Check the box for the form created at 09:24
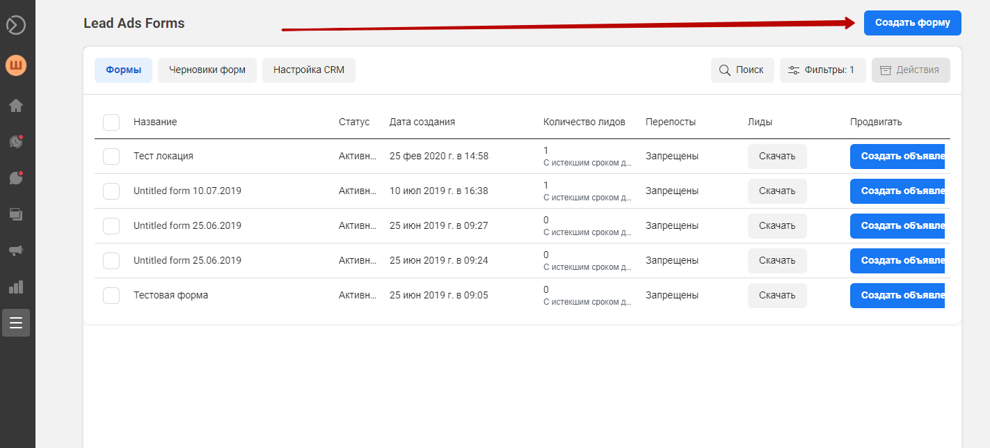This screenshot has height=448, width=990. click(111, 261)
